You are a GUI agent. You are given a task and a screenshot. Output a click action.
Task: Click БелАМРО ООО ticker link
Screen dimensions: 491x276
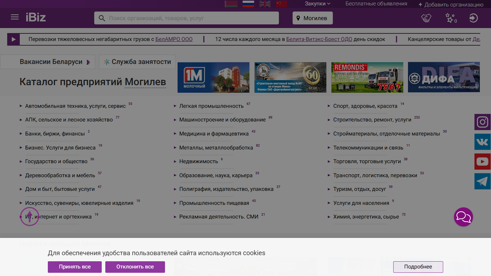[174, 39]
